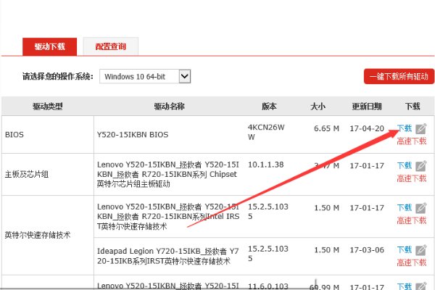Click note icon for Ideapad Legion Y720 IRST

point(421,249)
